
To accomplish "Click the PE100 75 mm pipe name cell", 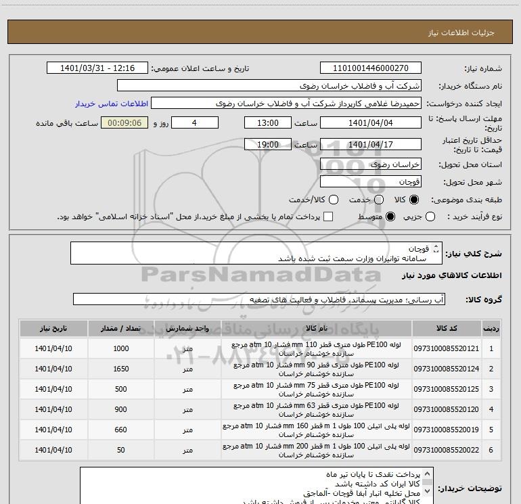I will tap(317, 390).
